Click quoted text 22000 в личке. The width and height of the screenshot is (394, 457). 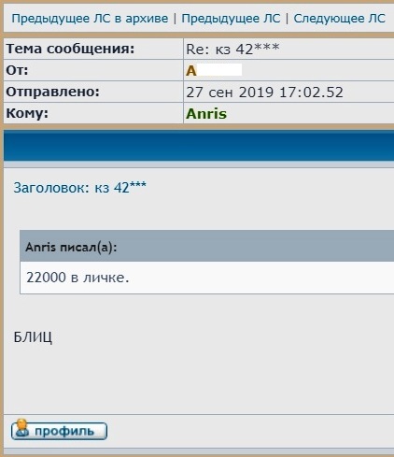tap(77, 277)
